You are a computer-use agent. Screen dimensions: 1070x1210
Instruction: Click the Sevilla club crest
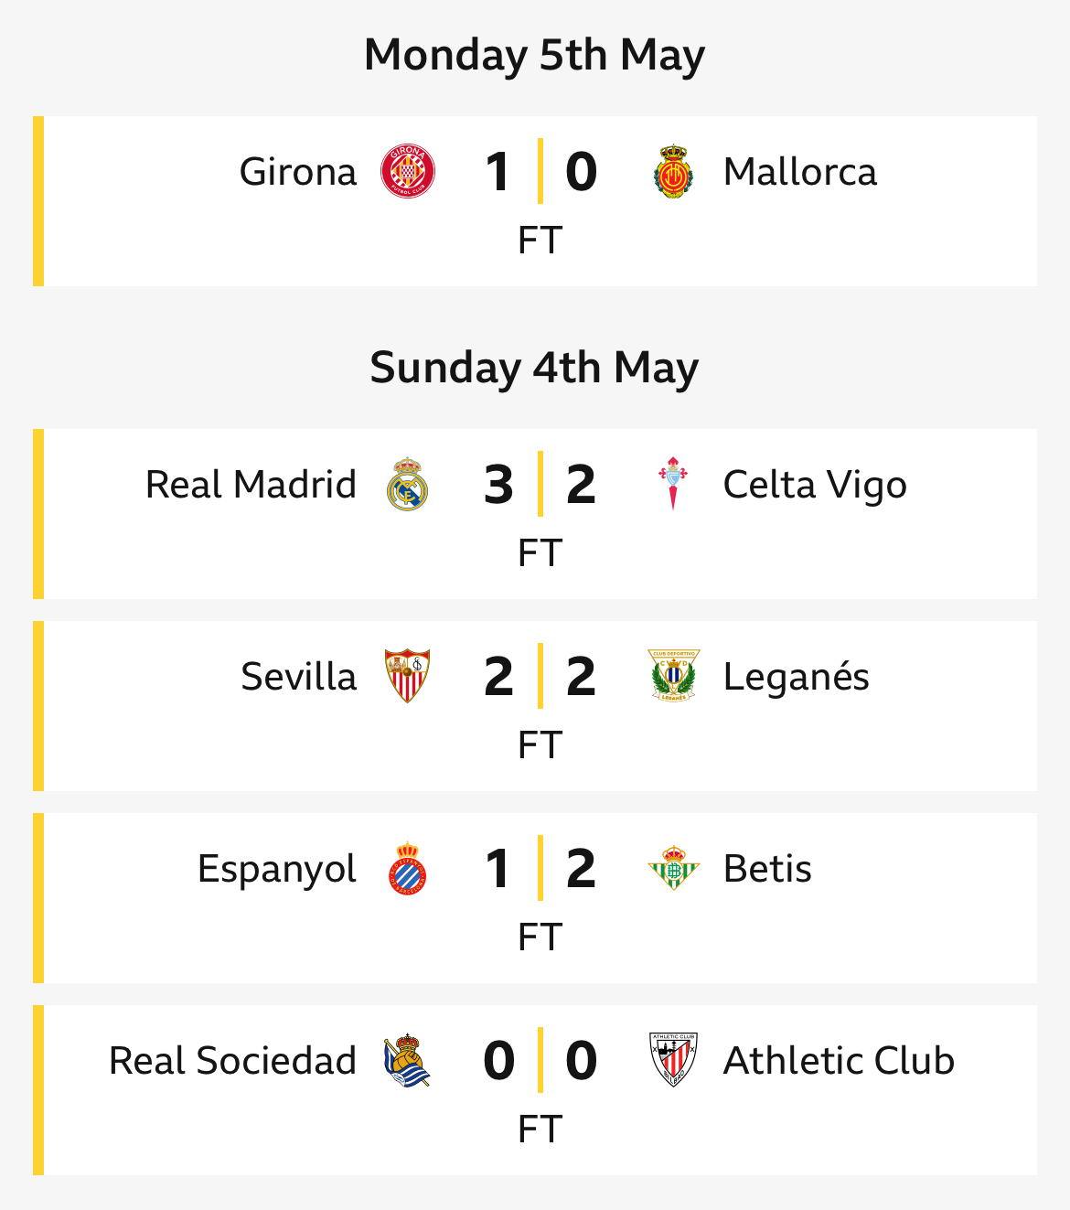[x=408, y=676]
